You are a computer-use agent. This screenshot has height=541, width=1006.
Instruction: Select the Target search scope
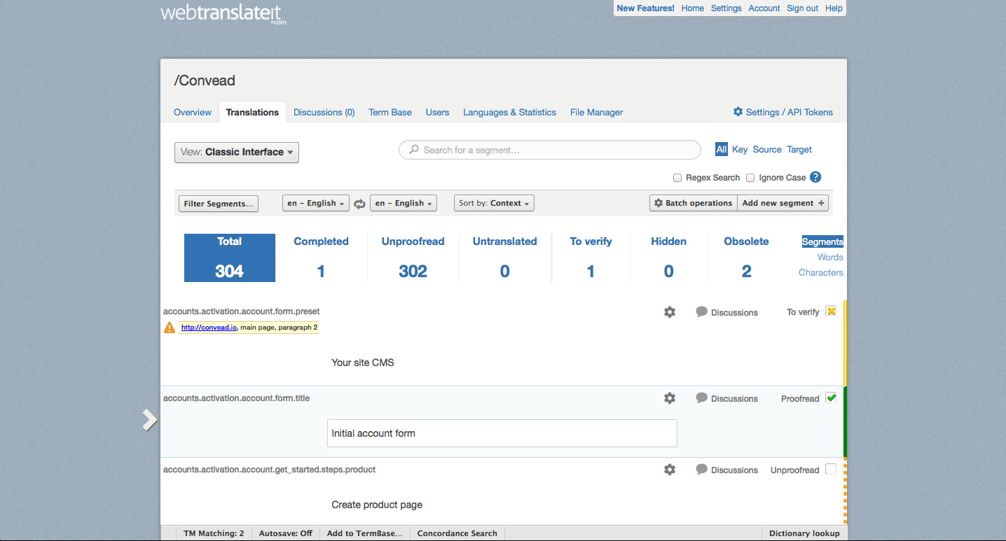click(799, 149)
